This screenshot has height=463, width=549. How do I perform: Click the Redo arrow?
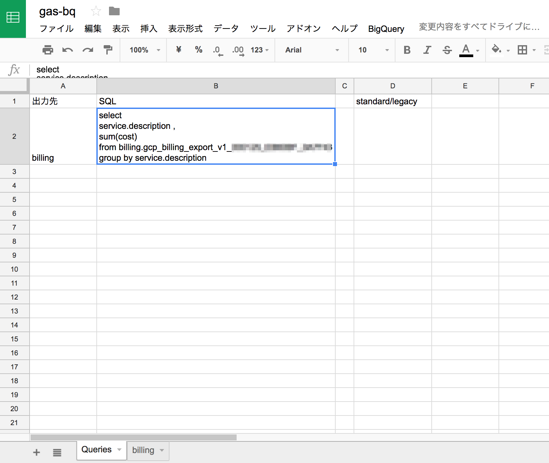(x=88, y=50)
